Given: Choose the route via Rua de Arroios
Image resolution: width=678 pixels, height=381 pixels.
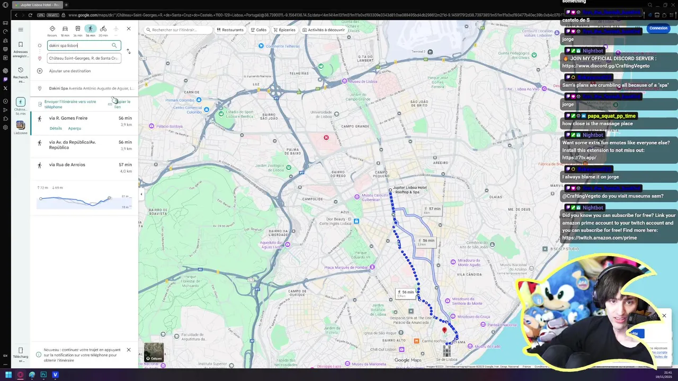Looking at the screenshot, I should pyautogui.click(x=85, y=167).
